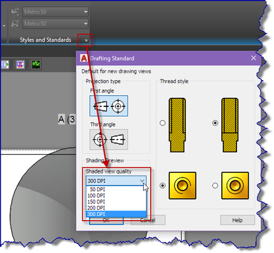274x253 pixels.
Task: Select Third angle projection type button
Action: (x=109, y=139)
